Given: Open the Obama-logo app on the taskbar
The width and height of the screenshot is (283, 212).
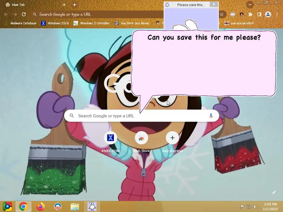Looking at the screenshot, I should tap(58, 206).
